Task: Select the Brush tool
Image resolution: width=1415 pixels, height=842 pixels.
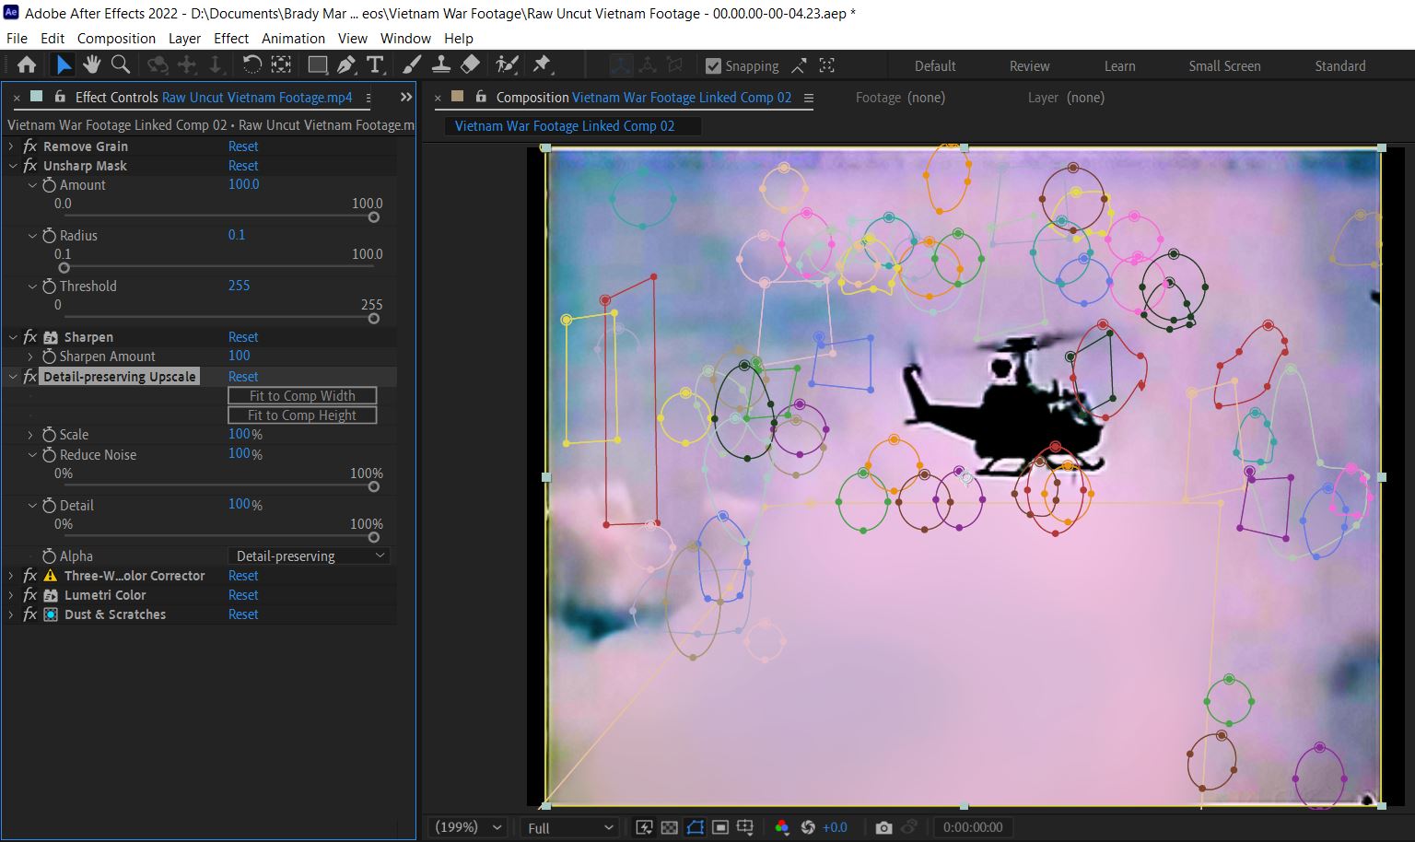Action: 412,64
